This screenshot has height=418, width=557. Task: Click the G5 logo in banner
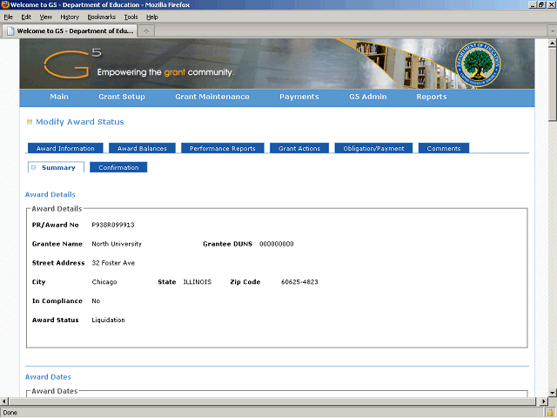tap(72, 64)
